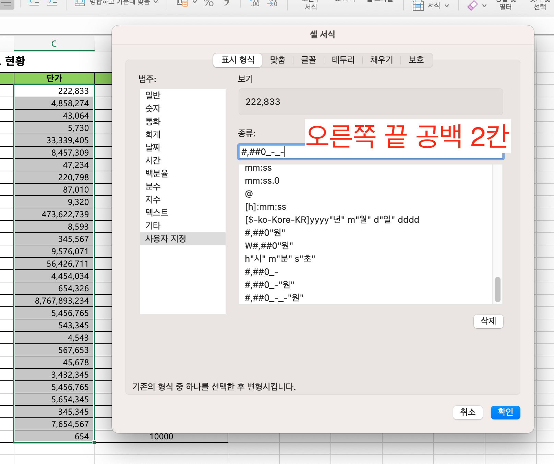The height and width of the screenshot is (464, 554).
Task: Switch to the 맞춤 tab
Action: point(278,60)
